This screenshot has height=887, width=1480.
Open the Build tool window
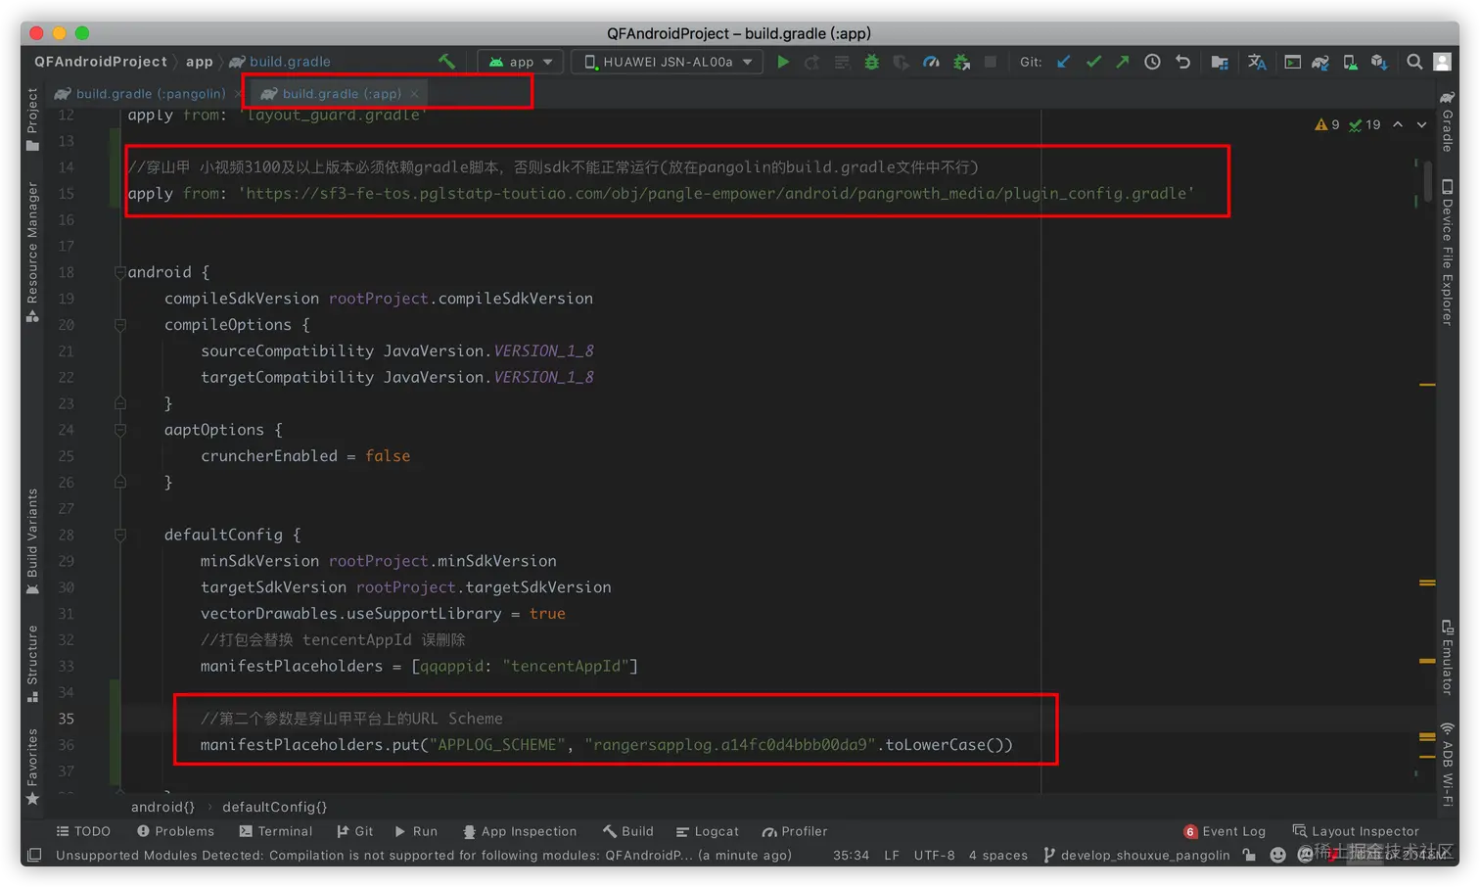628,831
